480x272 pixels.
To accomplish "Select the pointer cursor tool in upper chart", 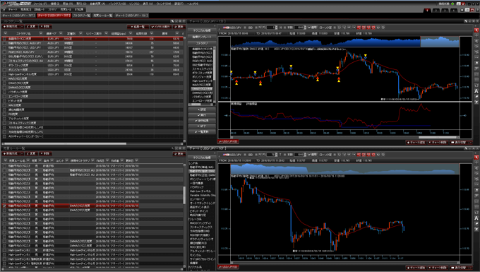I will 476,30.
